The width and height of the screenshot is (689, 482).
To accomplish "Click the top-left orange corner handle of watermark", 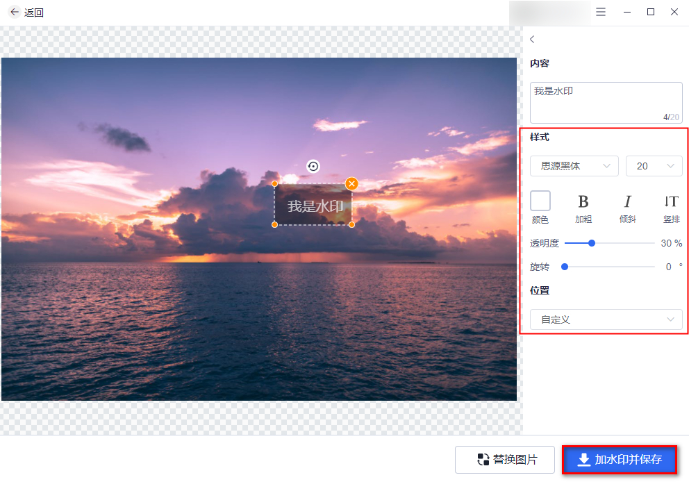I will click(274, 183).
